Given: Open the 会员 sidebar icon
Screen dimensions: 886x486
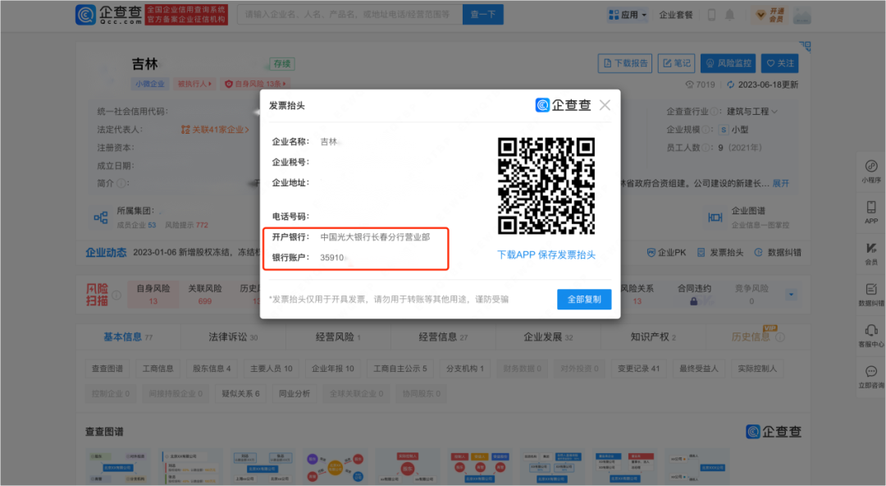Looking at the screenshot, I should tap(870, 254).
